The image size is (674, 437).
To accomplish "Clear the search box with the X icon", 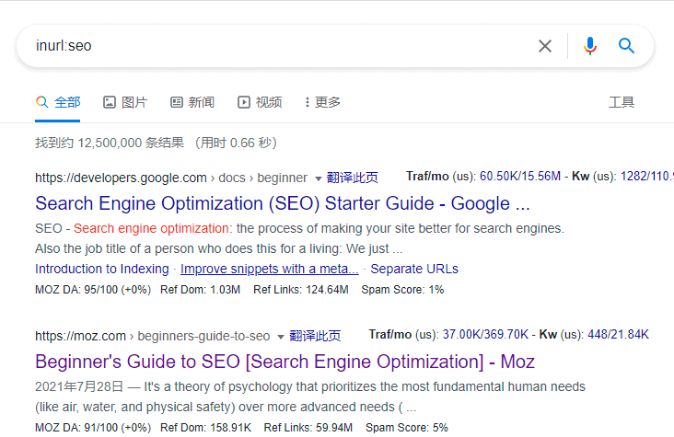I will coord(545,46).
